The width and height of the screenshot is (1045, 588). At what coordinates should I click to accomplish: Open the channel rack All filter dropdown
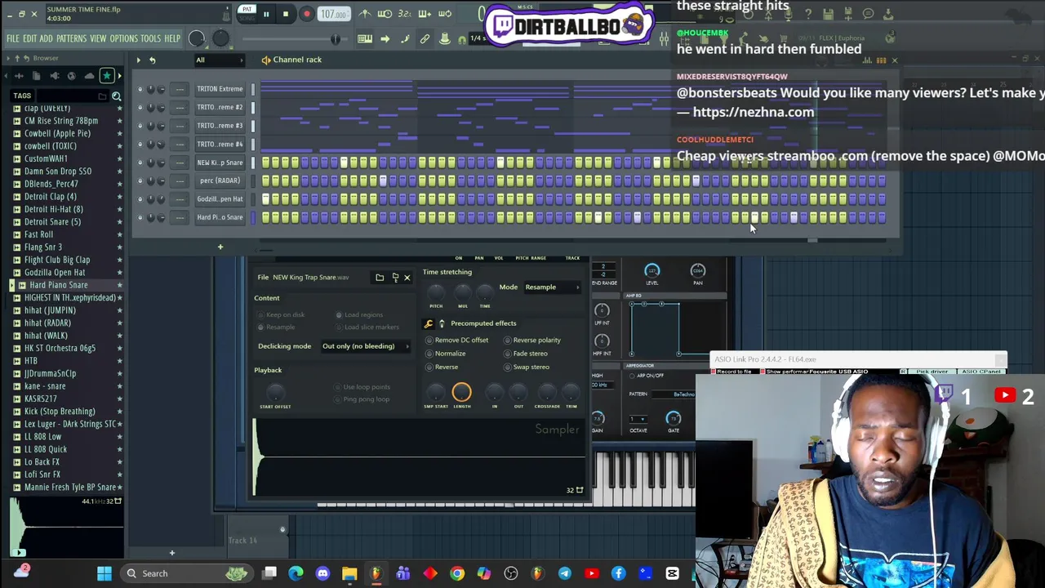(218, 60)
